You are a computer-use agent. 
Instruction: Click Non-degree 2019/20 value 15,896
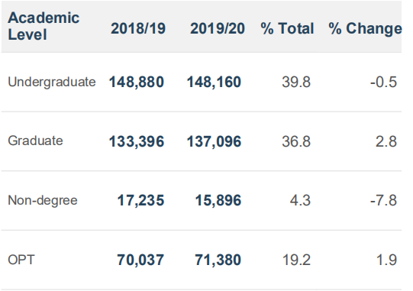point(218,200)
